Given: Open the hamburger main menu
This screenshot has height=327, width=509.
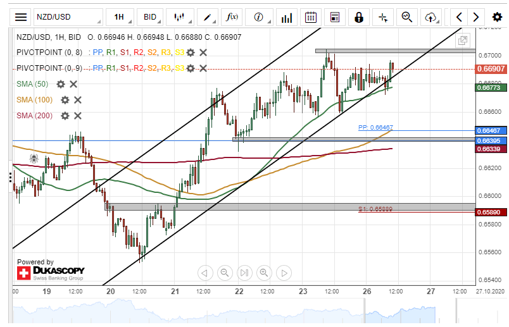Looking at the screenshot, I should [x=21, y=17].
